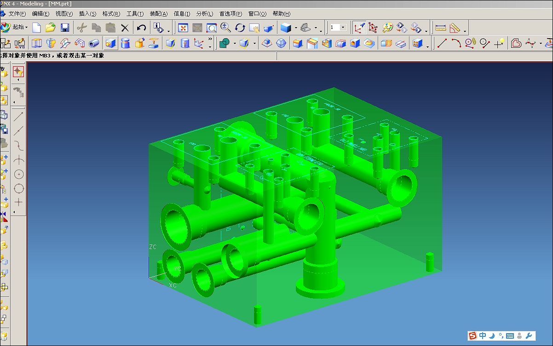Viewport: 553px width, 346px height.
Task: Open a part file via folder icon
Action: (x=51, y=28)
